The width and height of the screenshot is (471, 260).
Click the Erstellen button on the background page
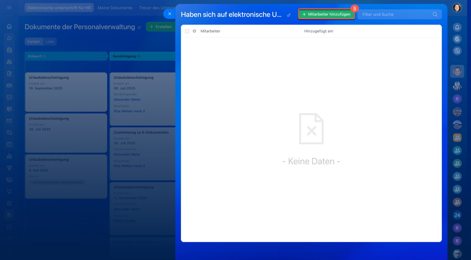pos(160,27)
